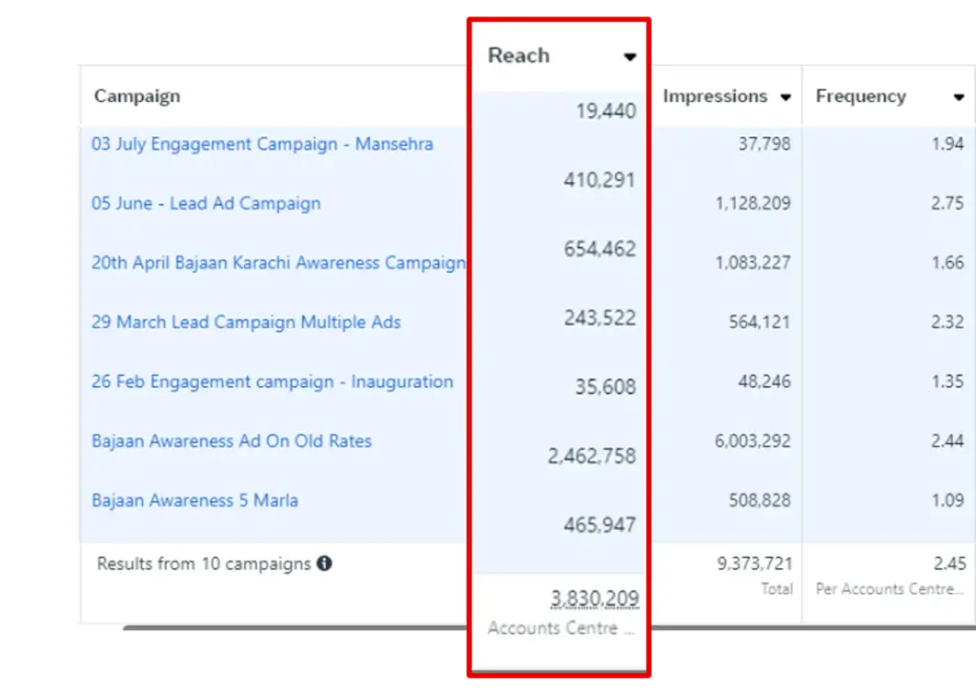Click the Impressions column header label
976x695 pixels.
click(x=715, y=96)
